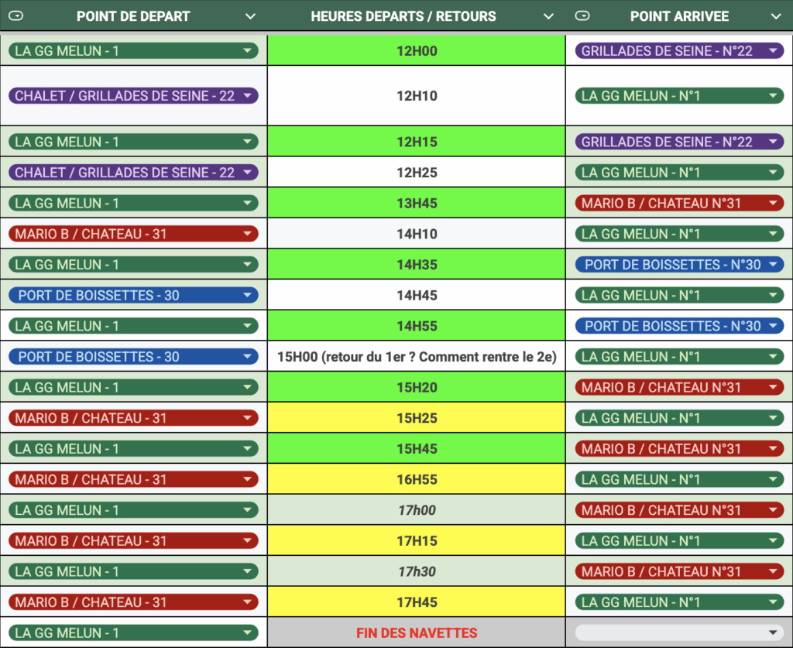Image resolution: width=793 pixels, height=648 pixels.
Task: Select the green 12H00 time cell
Action: 416,50
